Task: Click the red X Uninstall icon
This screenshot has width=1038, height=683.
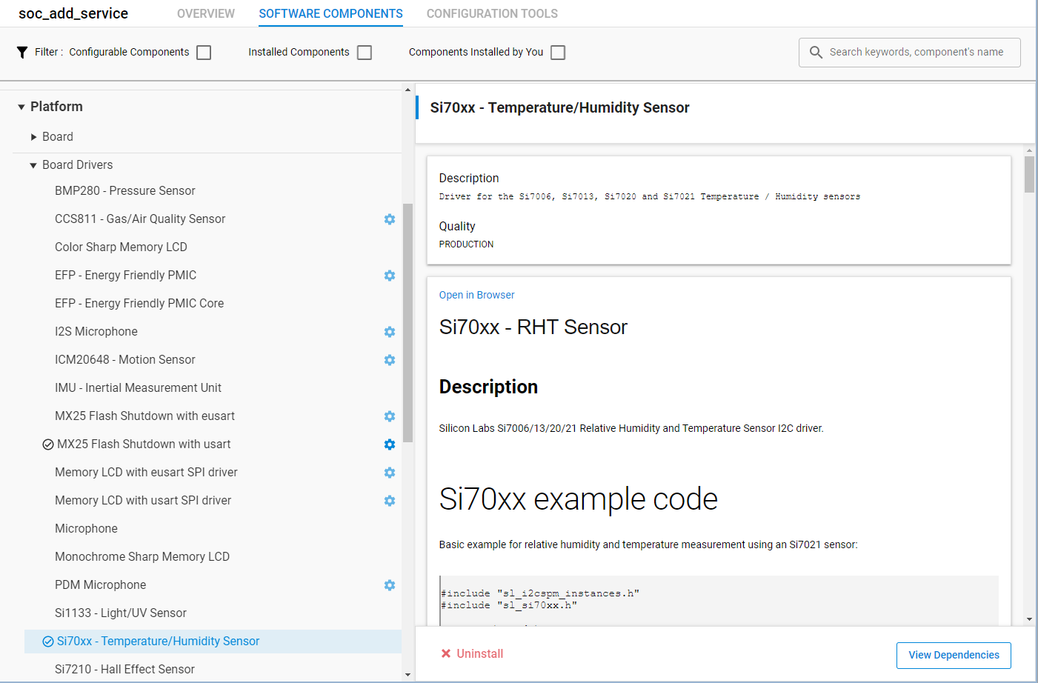Action: pos(446,653)
